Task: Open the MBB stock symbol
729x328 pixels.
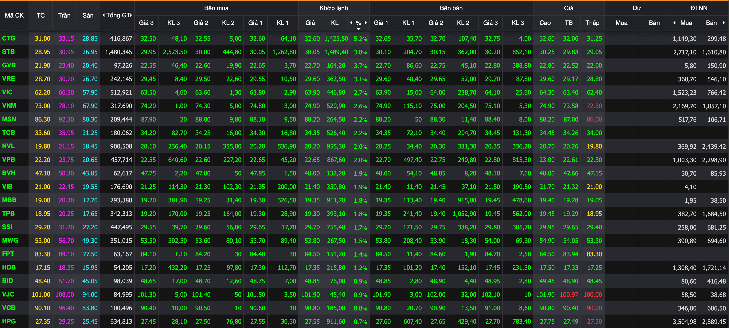Action: [9, 200]
